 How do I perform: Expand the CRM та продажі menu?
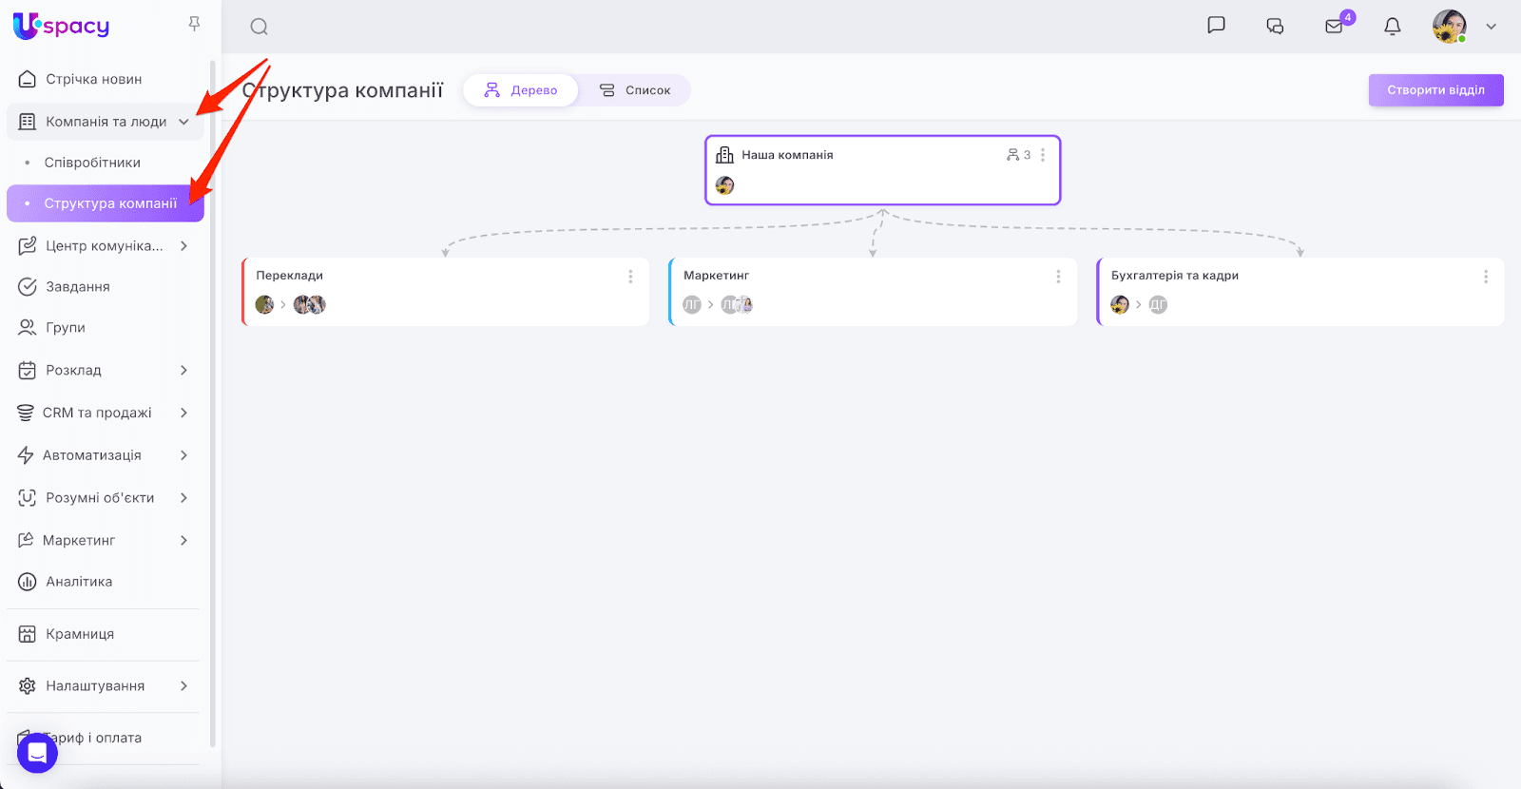coord(183,413)
